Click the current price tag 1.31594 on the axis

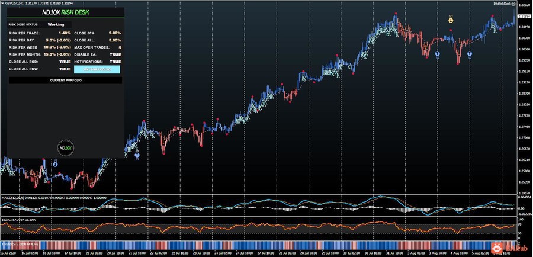coord(524,16)
